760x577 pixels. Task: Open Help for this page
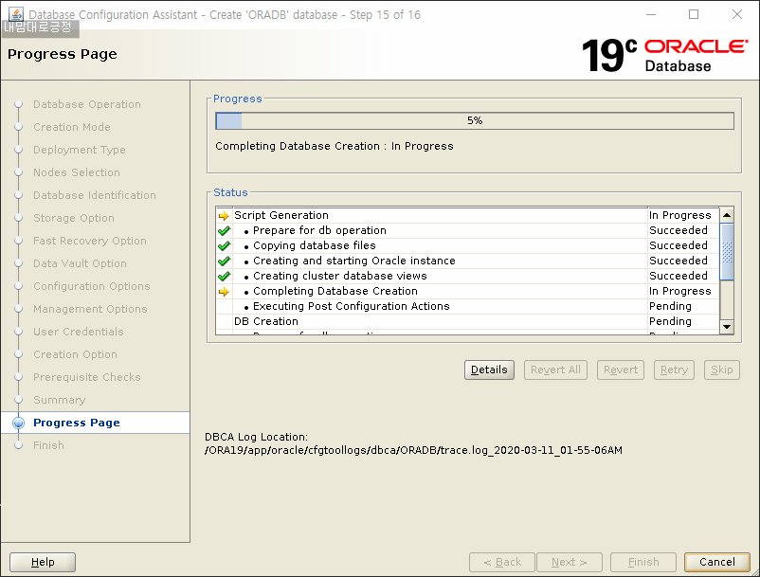pyautogui.click(x=43, y=562)
